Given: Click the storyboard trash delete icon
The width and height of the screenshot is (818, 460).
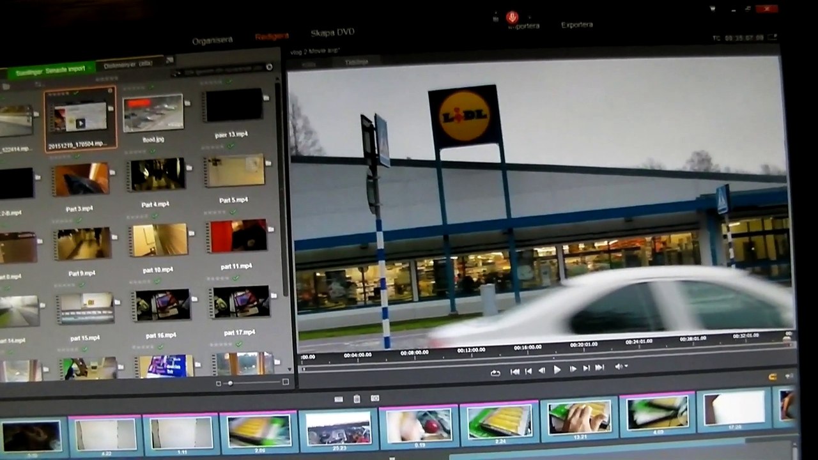Looking at the screenshot, I should pyautogui.click(x=357, y=399).
